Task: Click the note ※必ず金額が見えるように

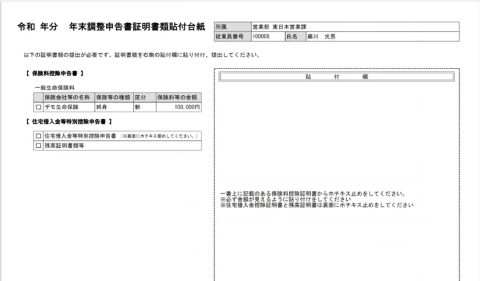Action: tap(286, 200)
